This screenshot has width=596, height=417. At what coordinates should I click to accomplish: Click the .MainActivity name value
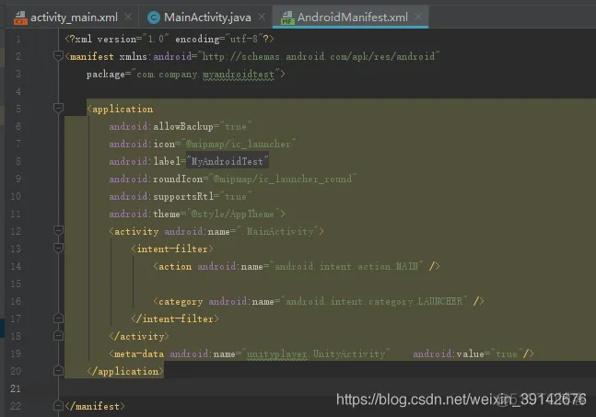pos(277,231)
